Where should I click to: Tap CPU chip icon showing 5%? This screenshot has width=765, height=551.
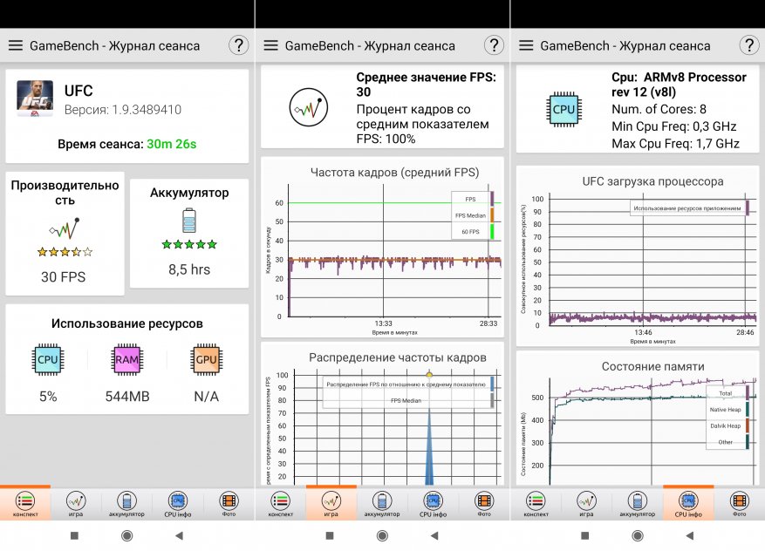click(48, 359)
